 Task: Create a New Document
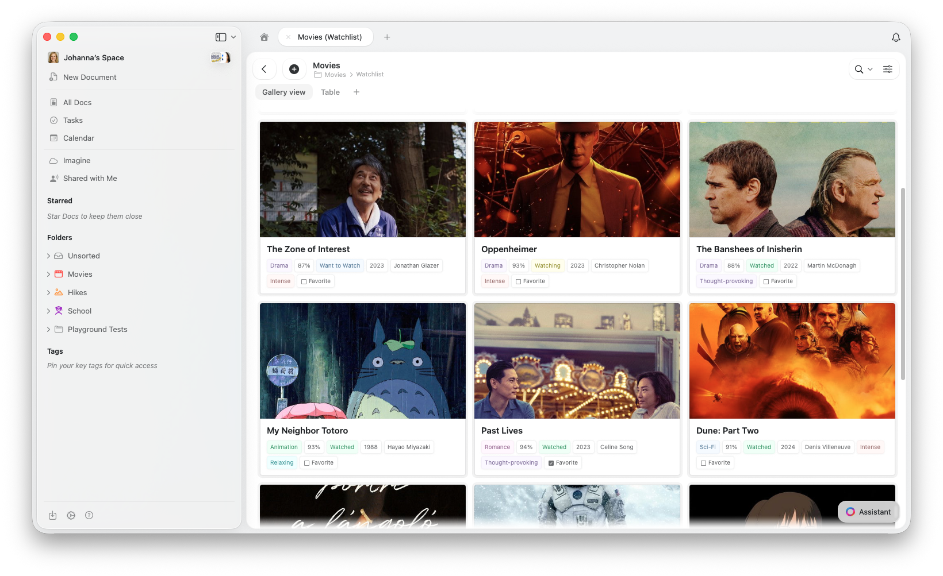pos(90,77)
